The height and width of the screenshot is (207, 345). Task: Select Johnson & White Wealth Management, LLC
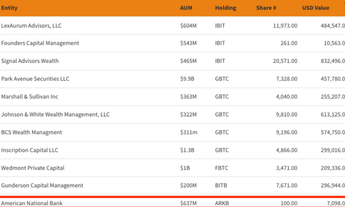tap(55, 114)
